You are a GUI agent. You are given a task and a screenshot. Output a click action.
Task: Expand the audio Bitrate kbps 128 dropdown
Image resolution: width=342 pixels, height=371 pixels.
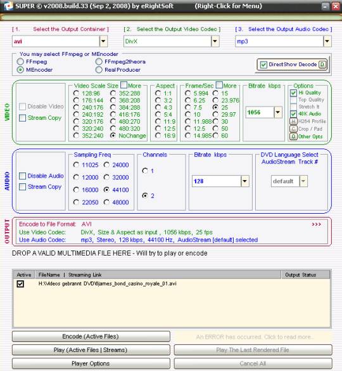(245, 181)
